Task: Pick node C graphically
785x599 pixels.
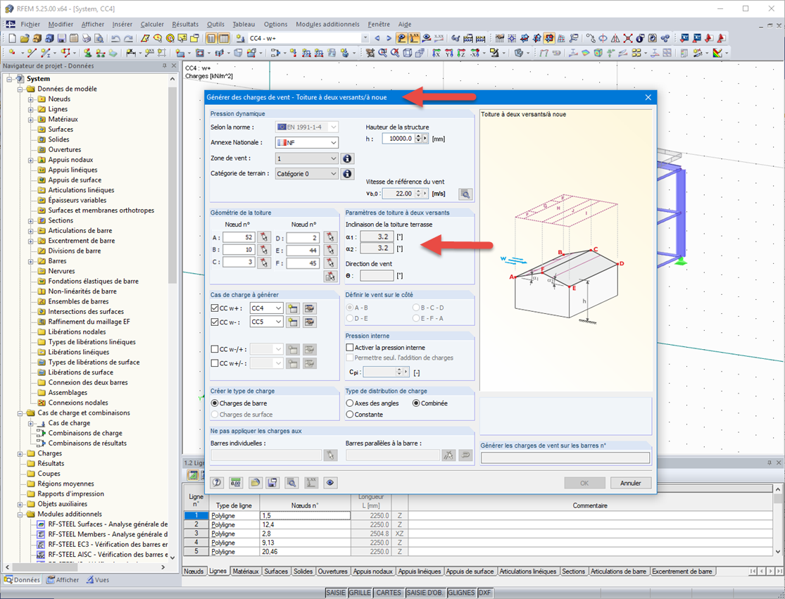Action: [264, 263]
